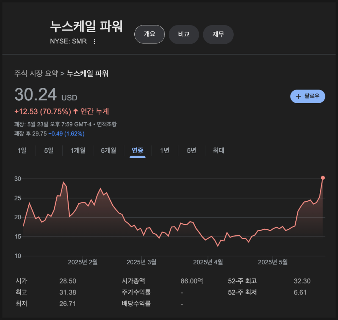Click the 30.24 price value

(x=36, y=94)
